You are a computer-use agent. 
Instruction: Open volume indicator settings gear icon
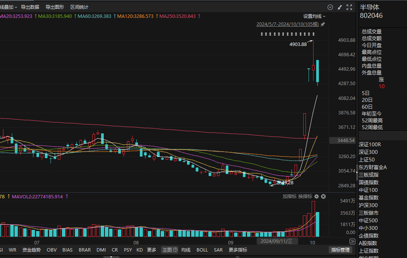pos(316,196)
